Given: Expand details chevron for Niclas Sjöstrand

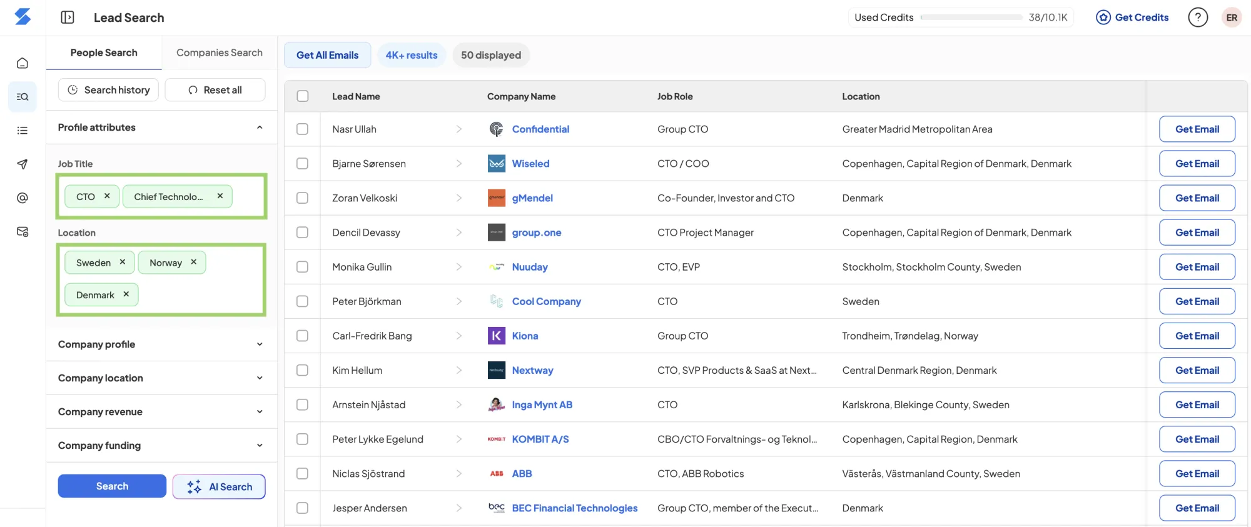Looking at the screenshot, I should [459, 474].
